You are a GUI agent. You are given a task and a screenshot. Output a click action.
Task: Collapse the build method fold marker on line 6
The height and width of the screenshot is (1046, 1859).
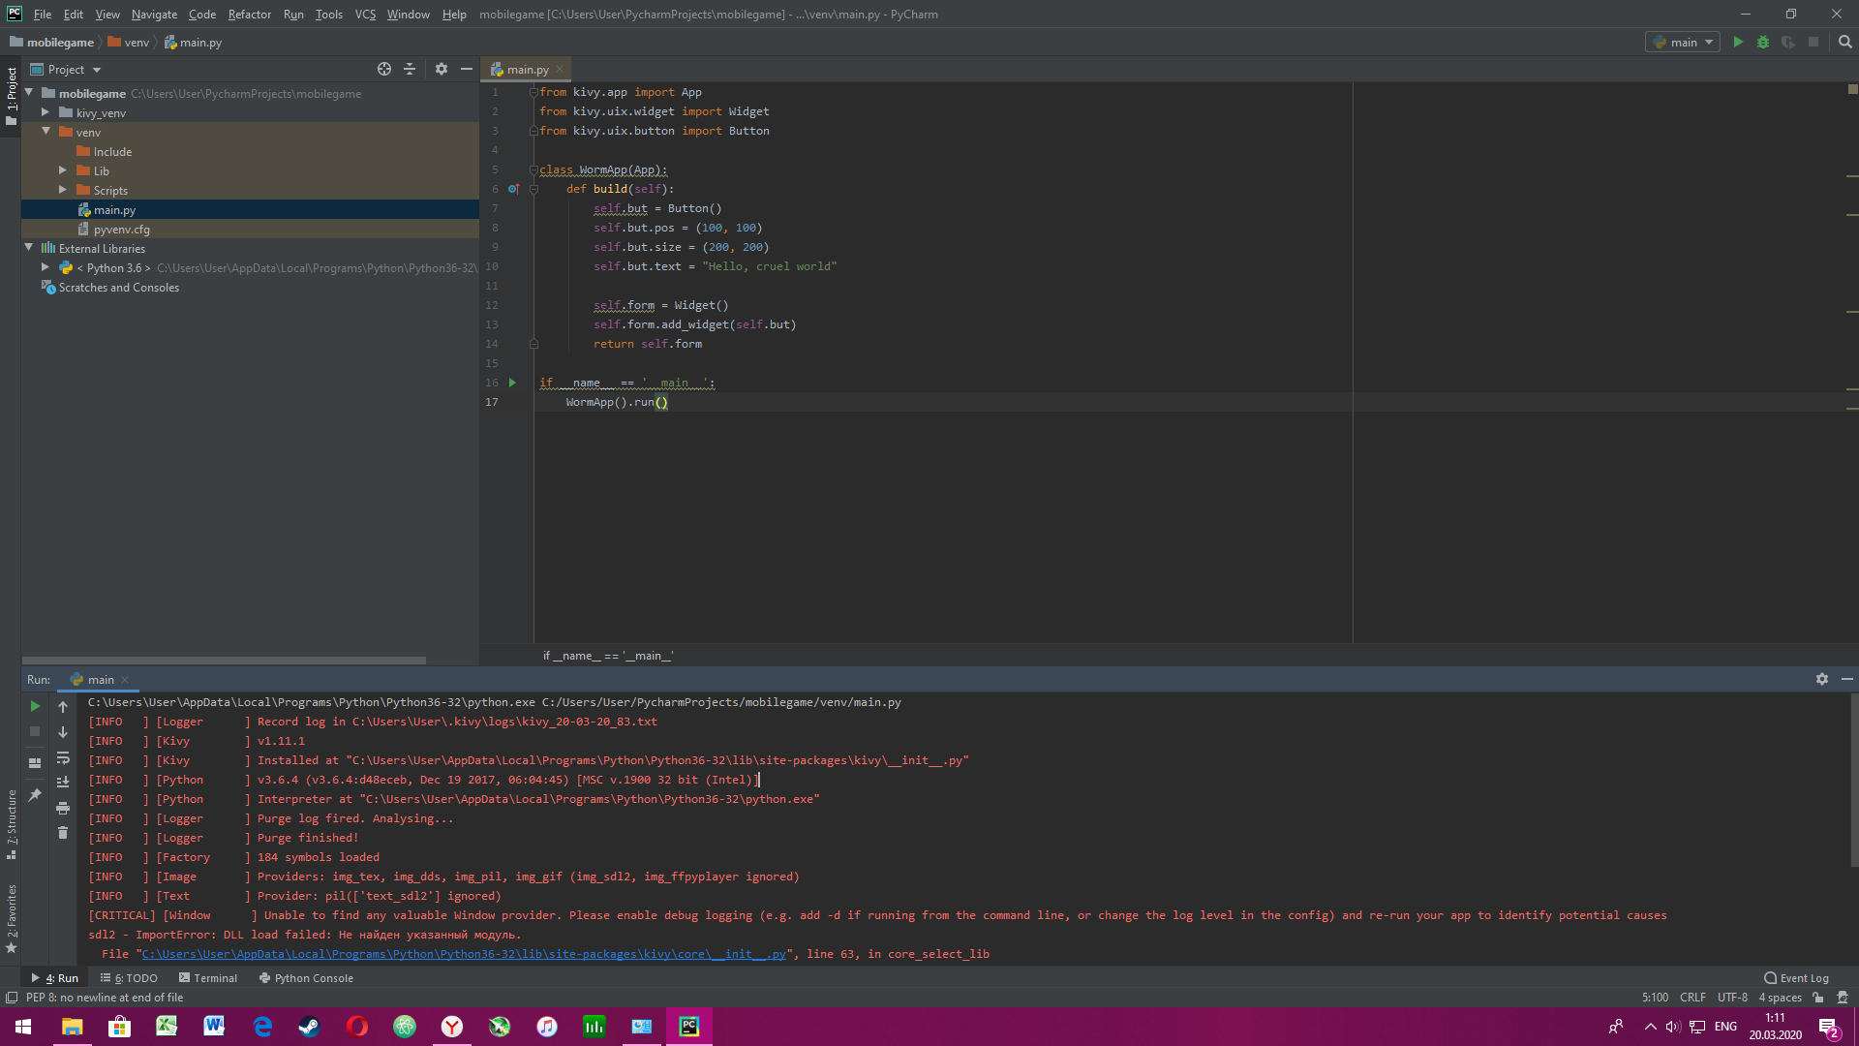pos(533,189)
